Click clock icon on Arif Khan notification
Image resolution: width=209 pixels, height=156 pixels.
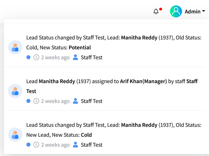[36, 101]
